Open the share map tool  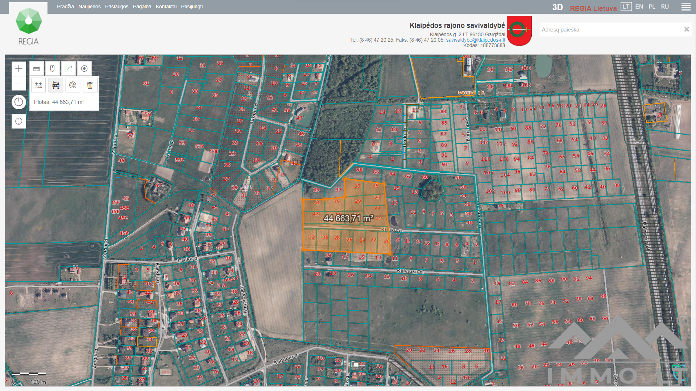(x=69, y=69)
